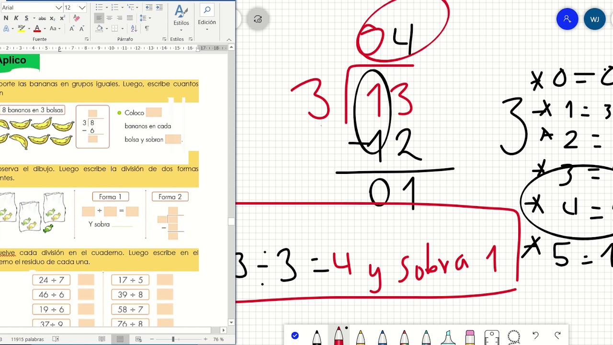Undo last whiteboard stroke
This screenshot has width=613, height=345.
click(535, 335)
